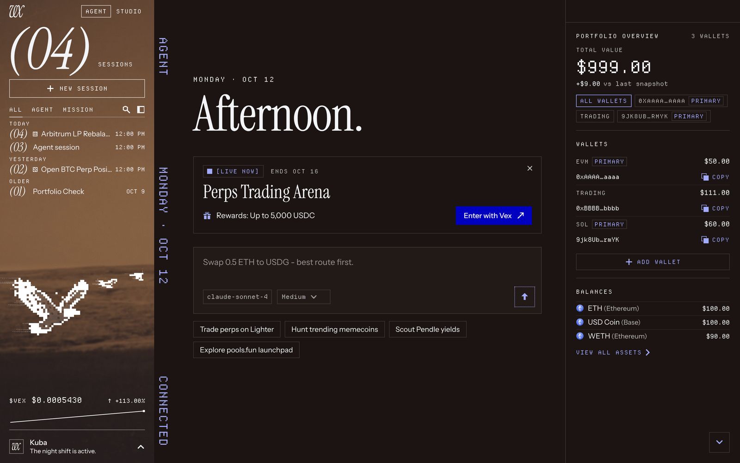Click the Kuba profile avatar
This screenshot has width=740, height=463.
(17, 447)
